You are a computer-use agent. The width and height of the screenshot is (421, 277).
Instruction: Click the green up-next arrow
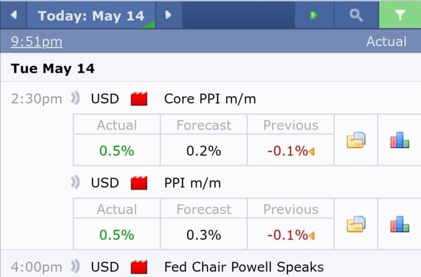click(314, 15)
